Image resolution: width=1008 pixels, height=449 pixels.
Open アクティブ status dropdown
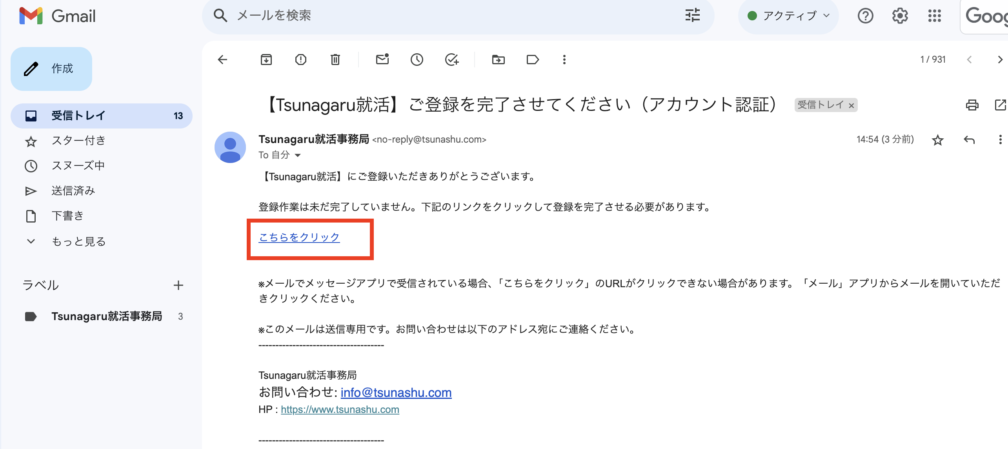[x=788, y=16]
